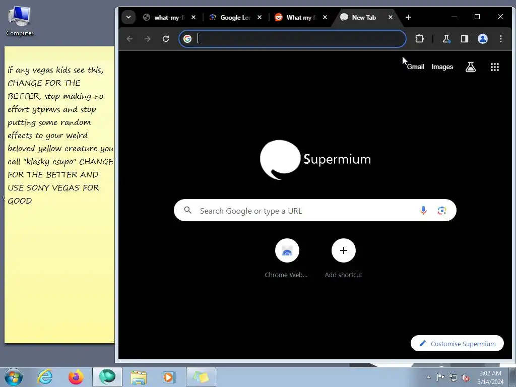516x387 pixels.
Task: Launch Firefox from taskbar
Action: [76, 377]
